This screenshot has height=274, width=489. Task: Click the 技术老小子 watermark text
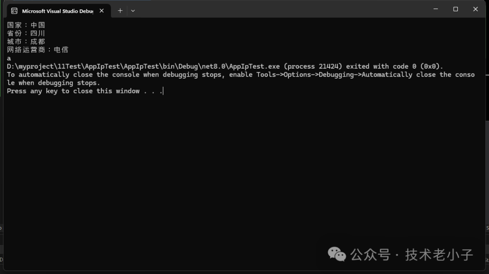coord(439,255)
